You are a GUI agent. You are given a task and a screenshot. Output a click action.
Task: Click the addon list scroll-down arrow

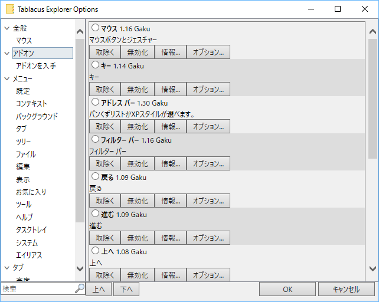[x=373, y=268]
